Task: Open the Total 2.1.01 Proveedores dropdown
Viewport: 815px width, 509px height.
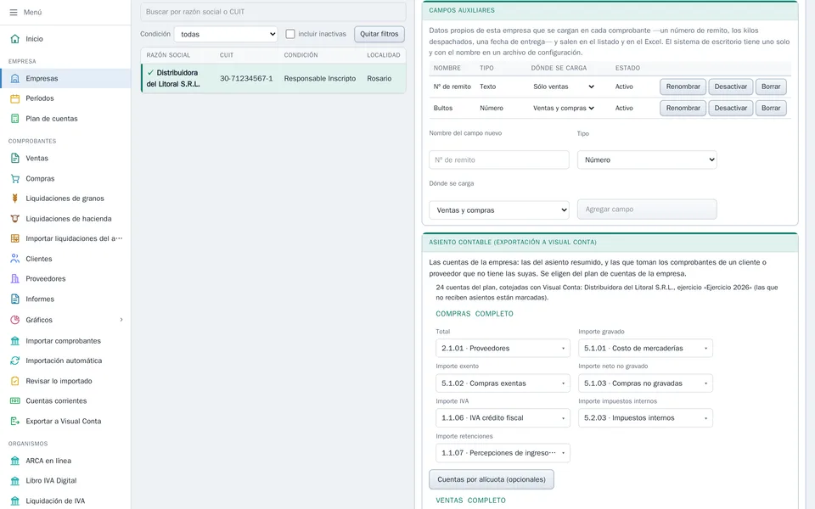Action: pos(503,349)
